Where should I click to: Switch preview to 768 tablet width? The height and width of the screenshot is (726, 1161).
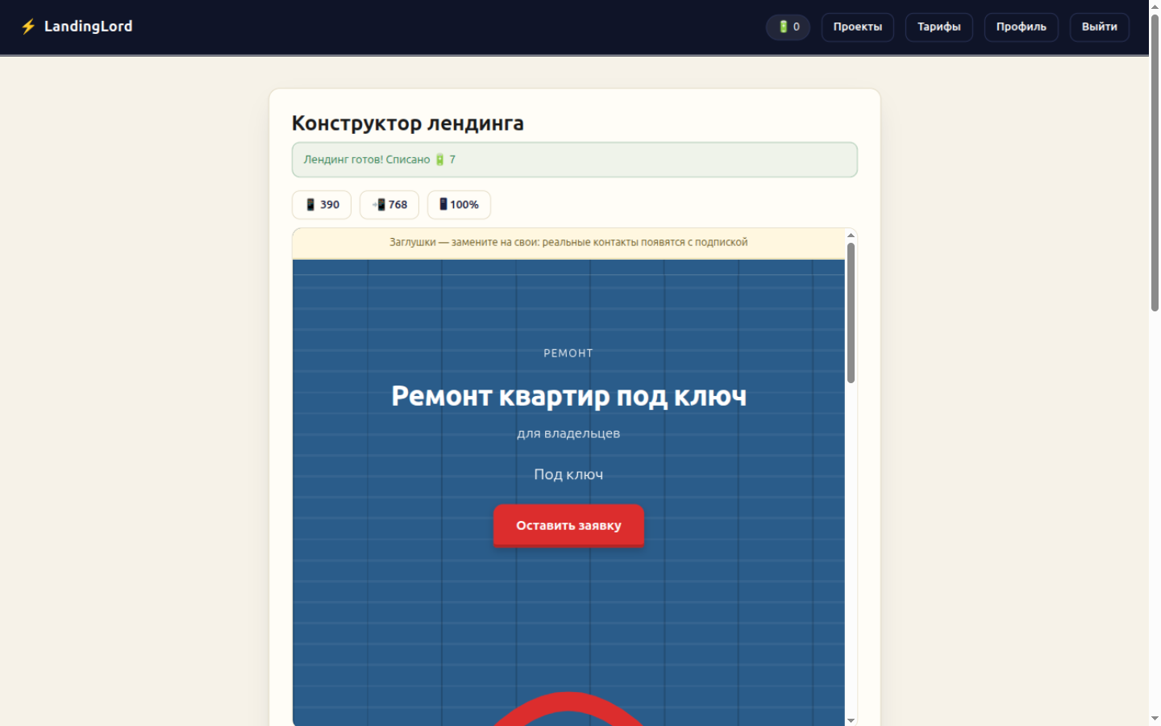pos(389,205)
